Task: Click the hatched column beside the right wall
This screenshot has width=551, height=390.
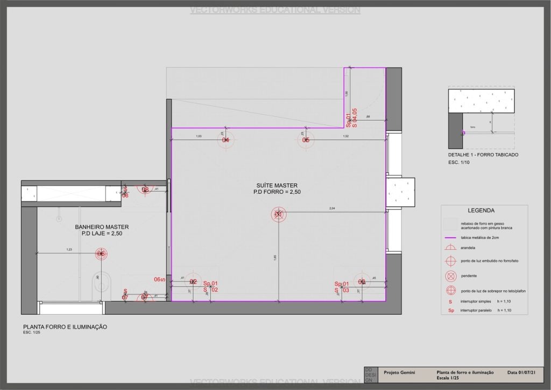Action: 400,192
